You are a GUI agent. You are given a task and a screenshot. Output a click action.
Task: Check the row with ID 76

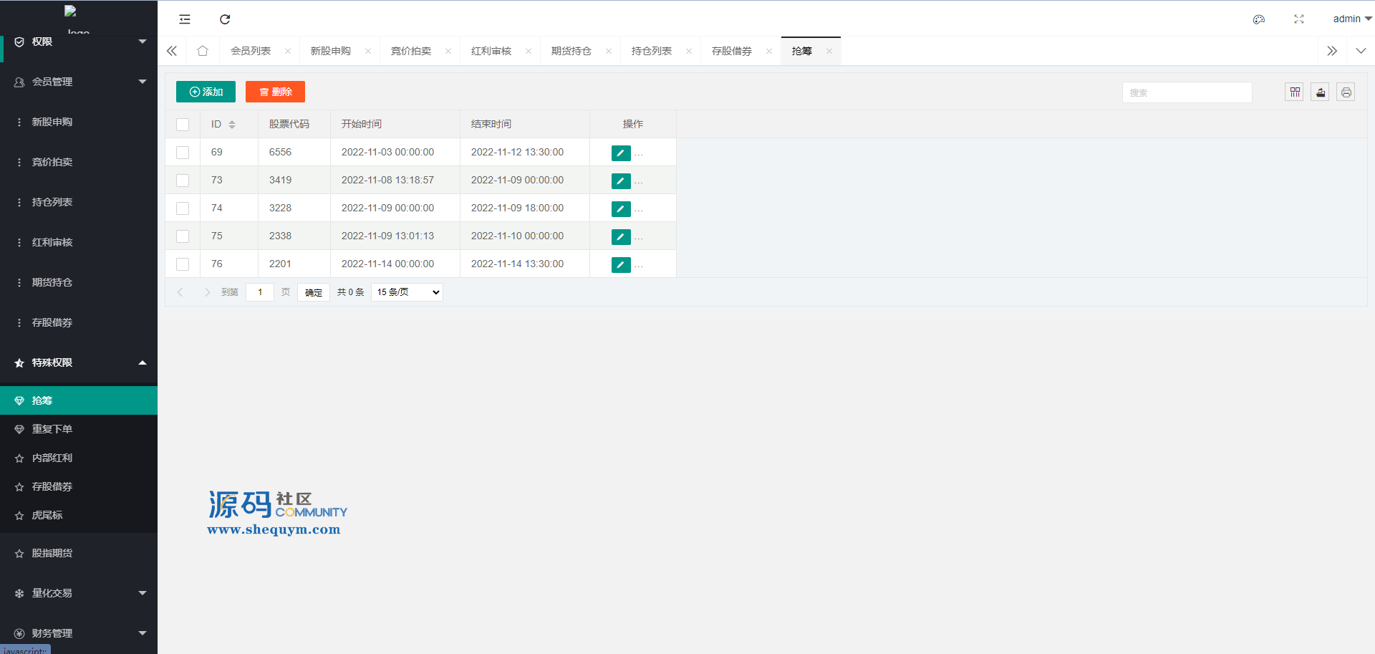[x=183, y=264]
